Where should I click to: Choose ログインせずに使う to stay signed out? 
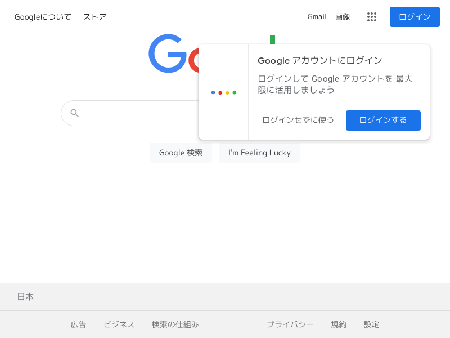coord(298,120)
